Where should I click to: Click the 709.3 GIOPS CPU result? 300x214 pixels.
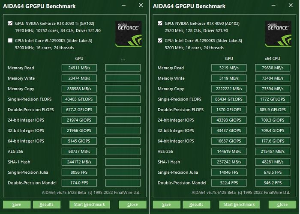(273, 120)
